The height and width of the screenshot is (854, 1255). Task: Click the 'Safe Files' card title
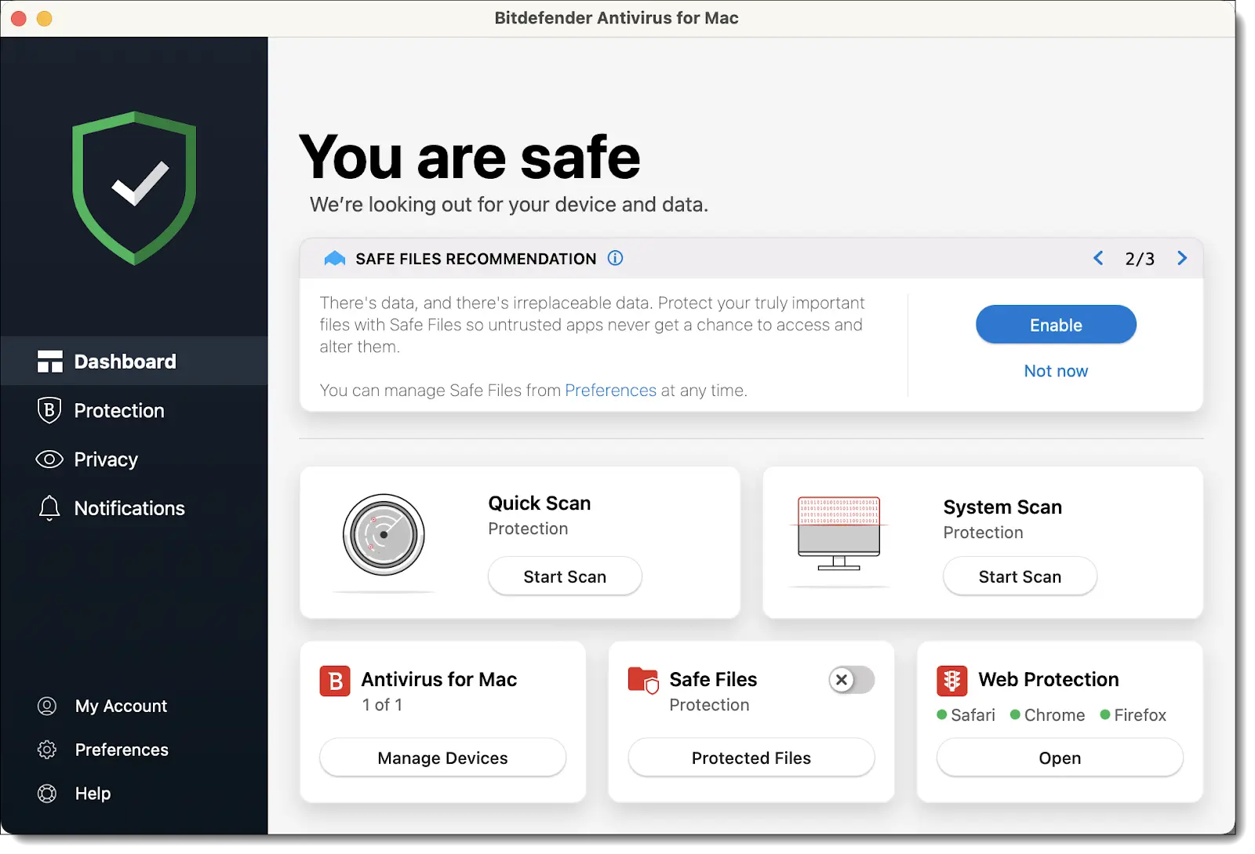click(x=713, y=679)
